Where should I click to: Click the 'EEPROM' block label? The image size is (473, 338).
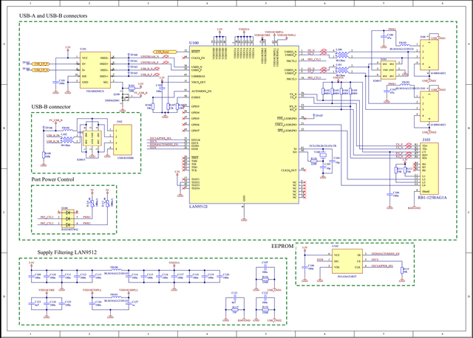(282, 246)
